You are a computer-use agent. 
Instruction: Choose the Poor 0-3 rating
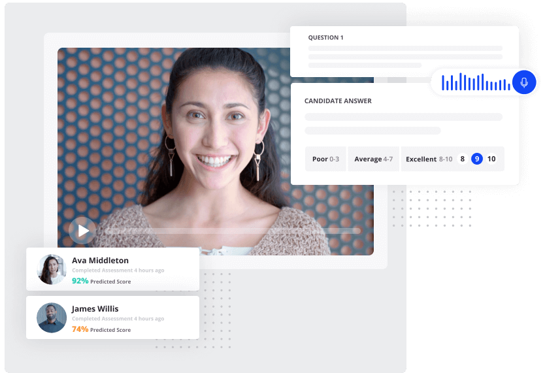click(325, 159)
